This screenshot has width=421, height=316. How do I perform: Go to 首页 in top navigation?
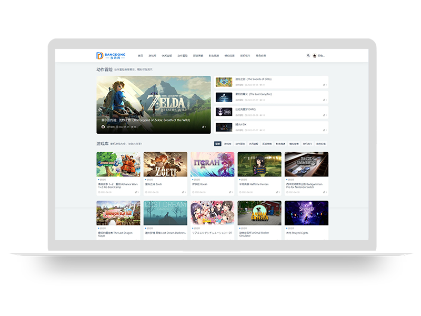(x=141, y=55)
